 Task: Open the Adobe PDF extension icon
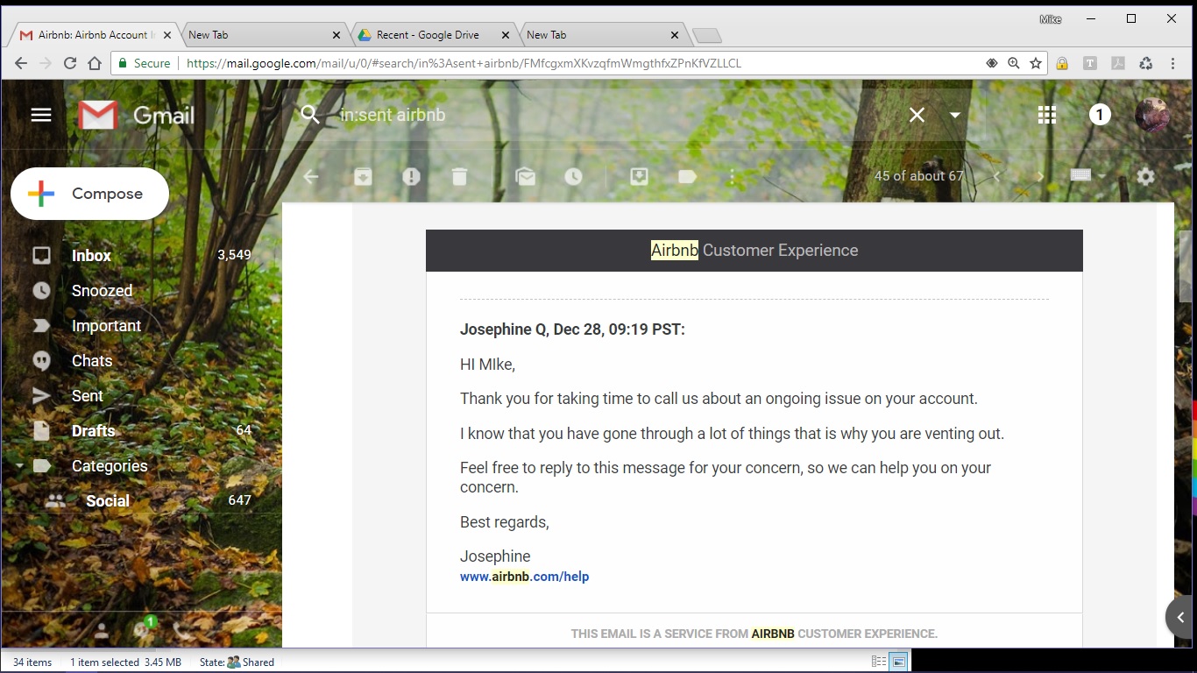[1118, 63]
